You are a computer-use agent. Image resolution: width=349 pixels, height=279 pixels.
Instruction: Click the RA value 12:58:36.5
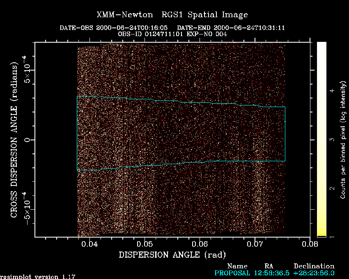click(x=271, y=273)
